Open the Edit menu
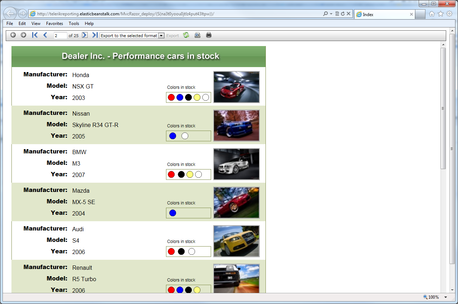 [22, 24]
